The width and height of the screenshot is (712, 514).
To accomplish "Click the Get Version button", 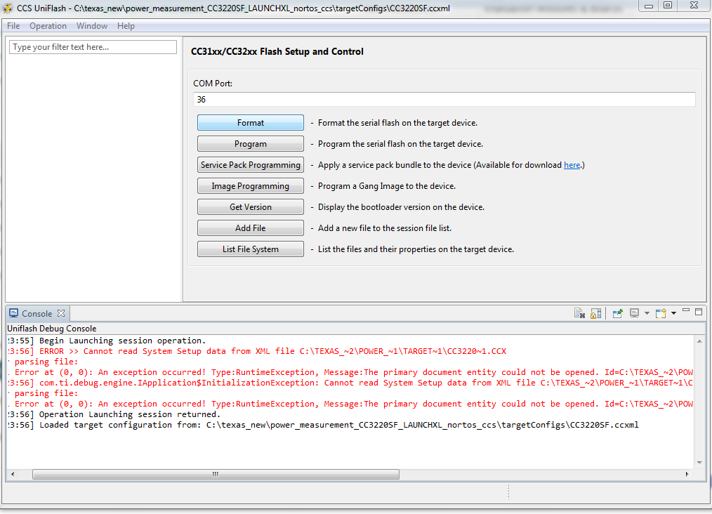I will point(250,206).
